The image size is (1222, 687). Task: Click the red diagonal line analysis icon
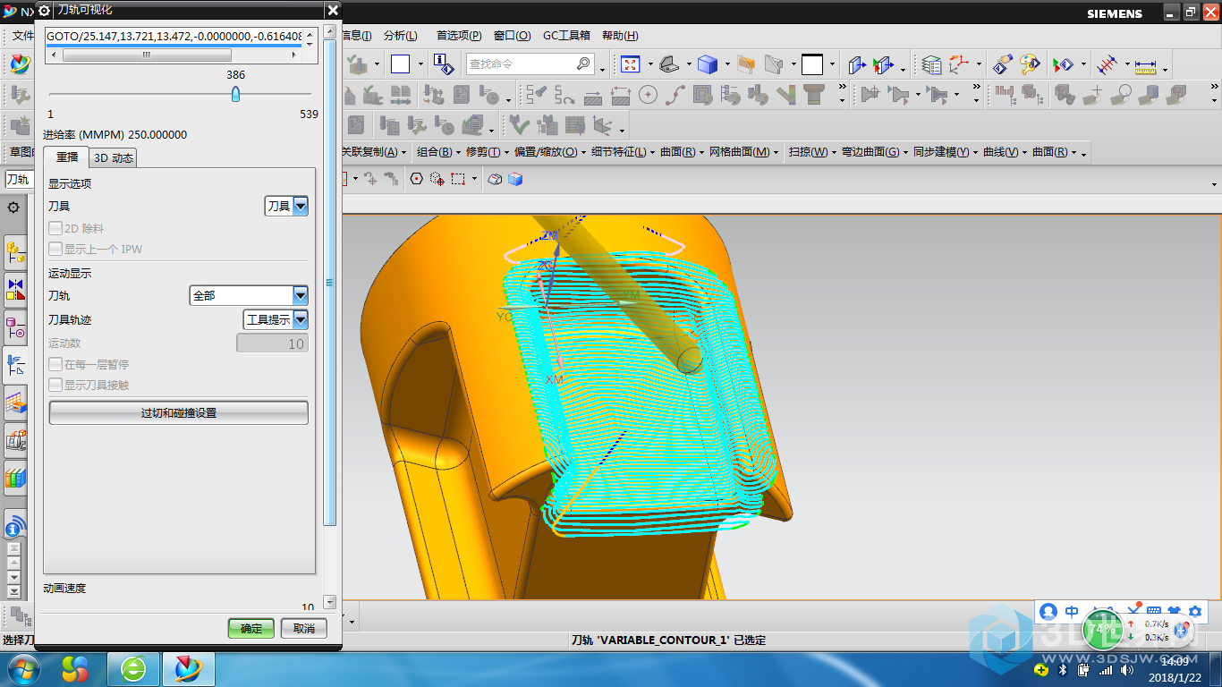point(1107,64)
